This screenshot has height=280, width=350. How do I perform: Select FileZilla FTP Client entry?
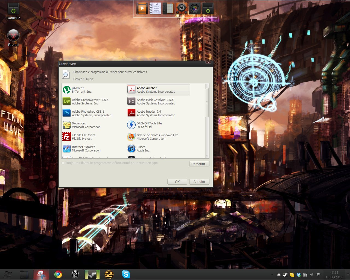pyautogui.click(x=84, y=137)
